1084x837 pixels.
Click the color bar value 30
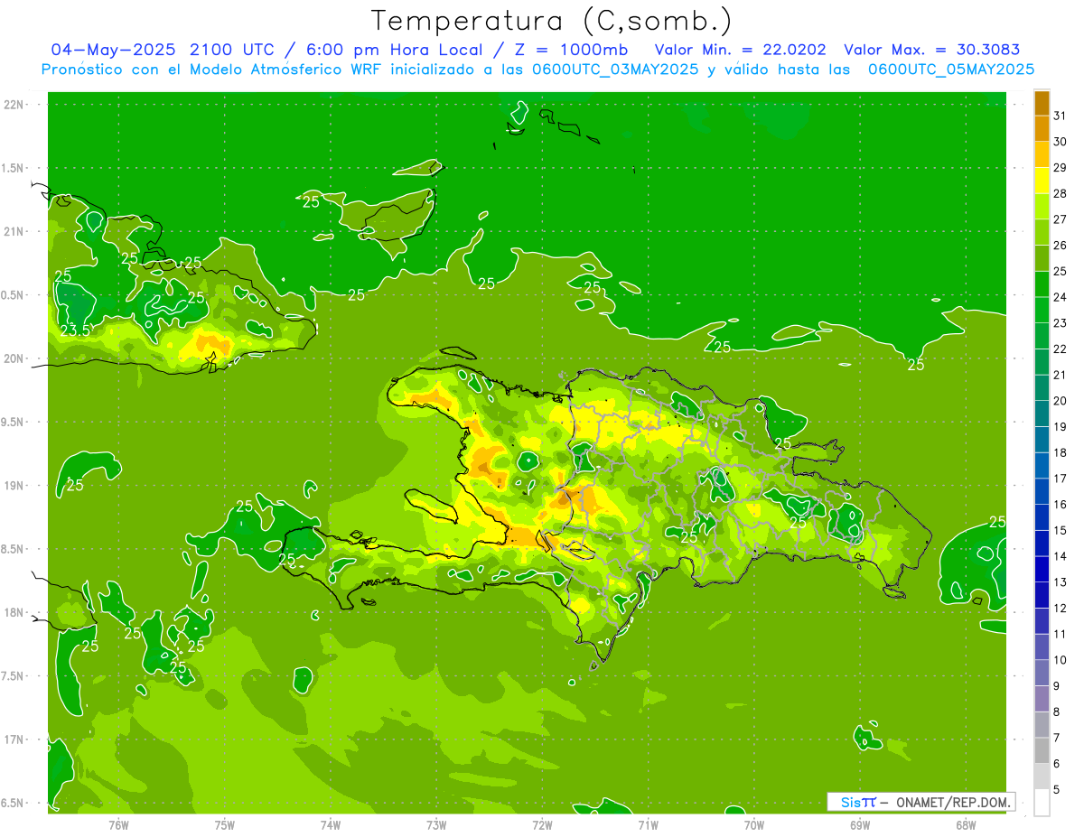(1060, 142)
